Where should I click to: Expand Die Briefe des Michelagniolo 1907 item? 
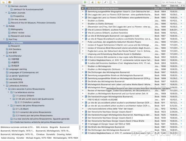tap(83, 81)
